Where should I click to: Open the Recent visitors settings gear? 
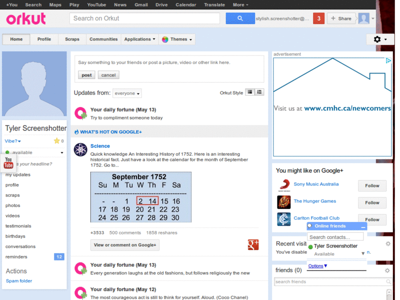point(388,243)
